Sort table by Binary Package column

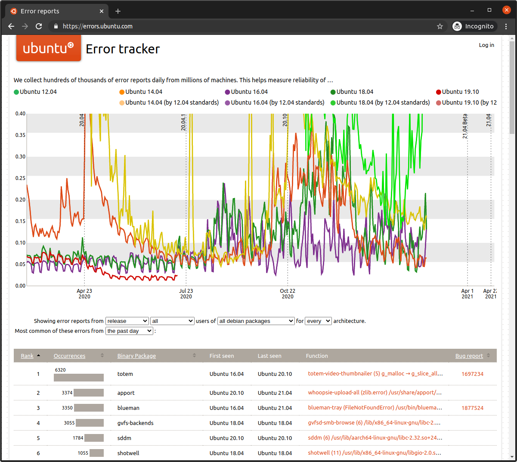pyautogui.click(x=136, y=356)
